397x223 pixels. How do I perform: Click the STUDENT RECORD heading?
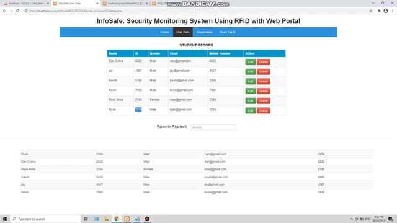point(197,45)
